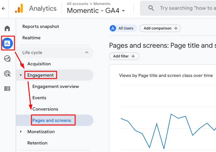Collapse the Engagement tree arrow
The width and height of the screenshot is (216, 152).
pos(21,75)
